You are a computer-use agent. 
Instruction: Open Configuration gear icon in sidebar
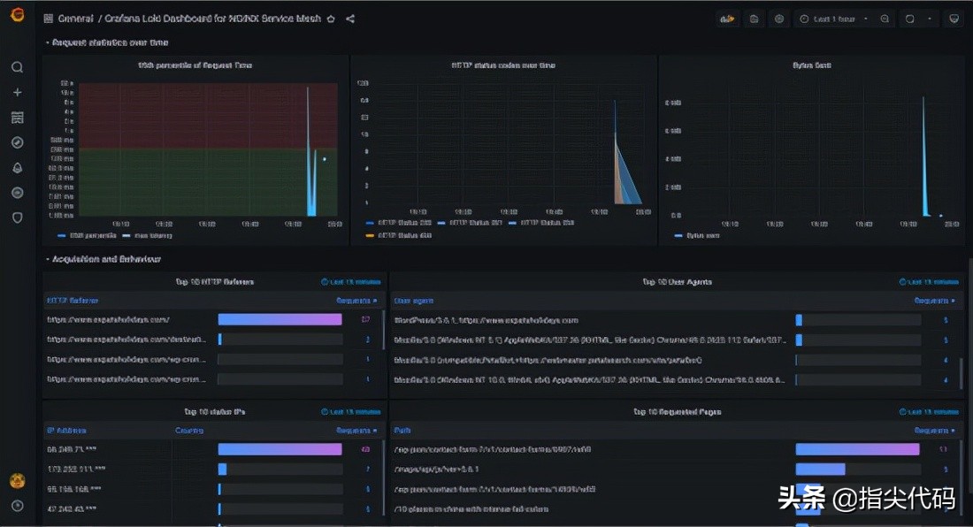tap(17, 193)
